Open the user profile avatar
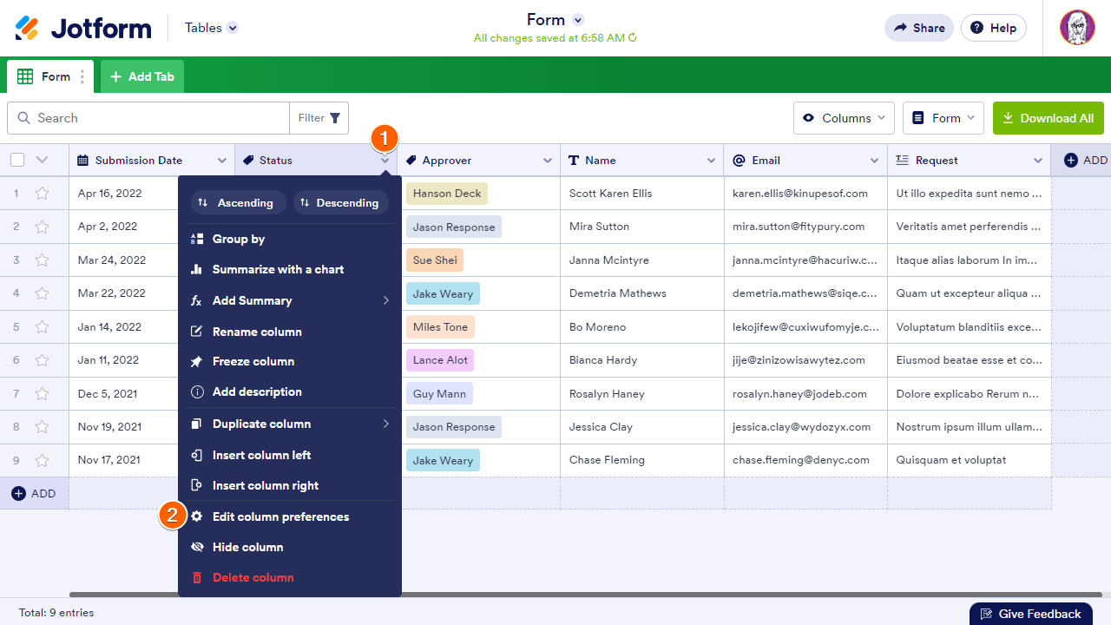Screen dimensions: 1111x625 pyautogui.click(x=1077, y=28)
